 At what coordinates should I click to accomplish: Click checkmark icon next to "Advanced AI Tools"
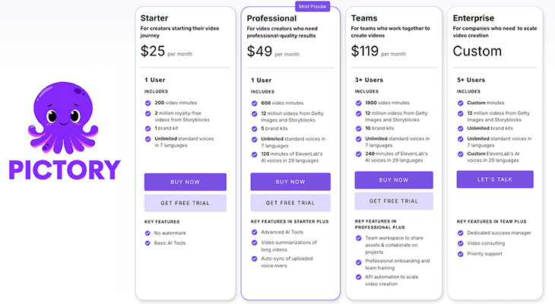tap(254, 233)
